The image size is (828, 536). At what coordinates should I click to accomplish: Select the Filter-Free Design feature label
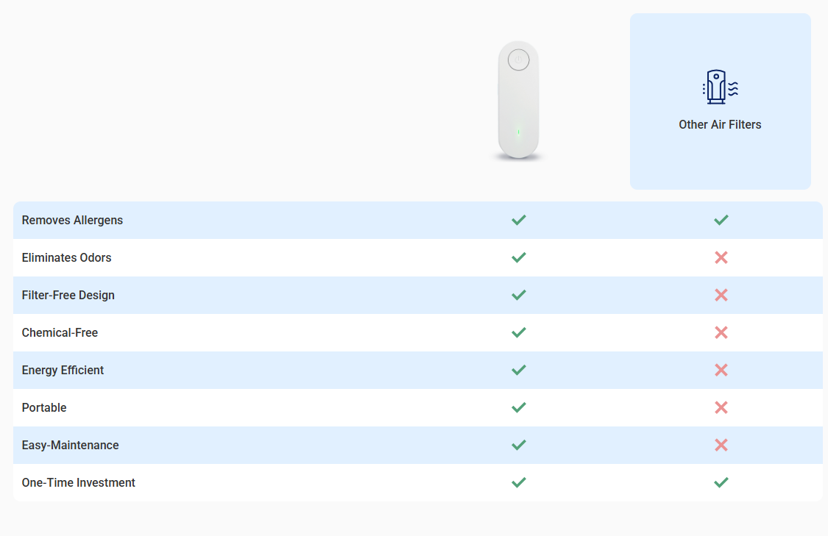click(68, 295)
